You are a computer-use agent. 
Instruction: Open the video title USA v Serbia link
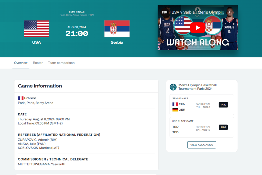[198, 12]
